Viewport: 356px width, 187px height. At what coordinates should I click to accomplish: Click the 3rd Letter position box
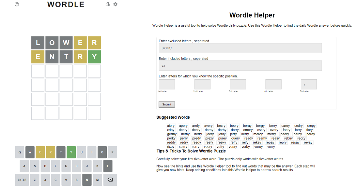pos(238,85)
